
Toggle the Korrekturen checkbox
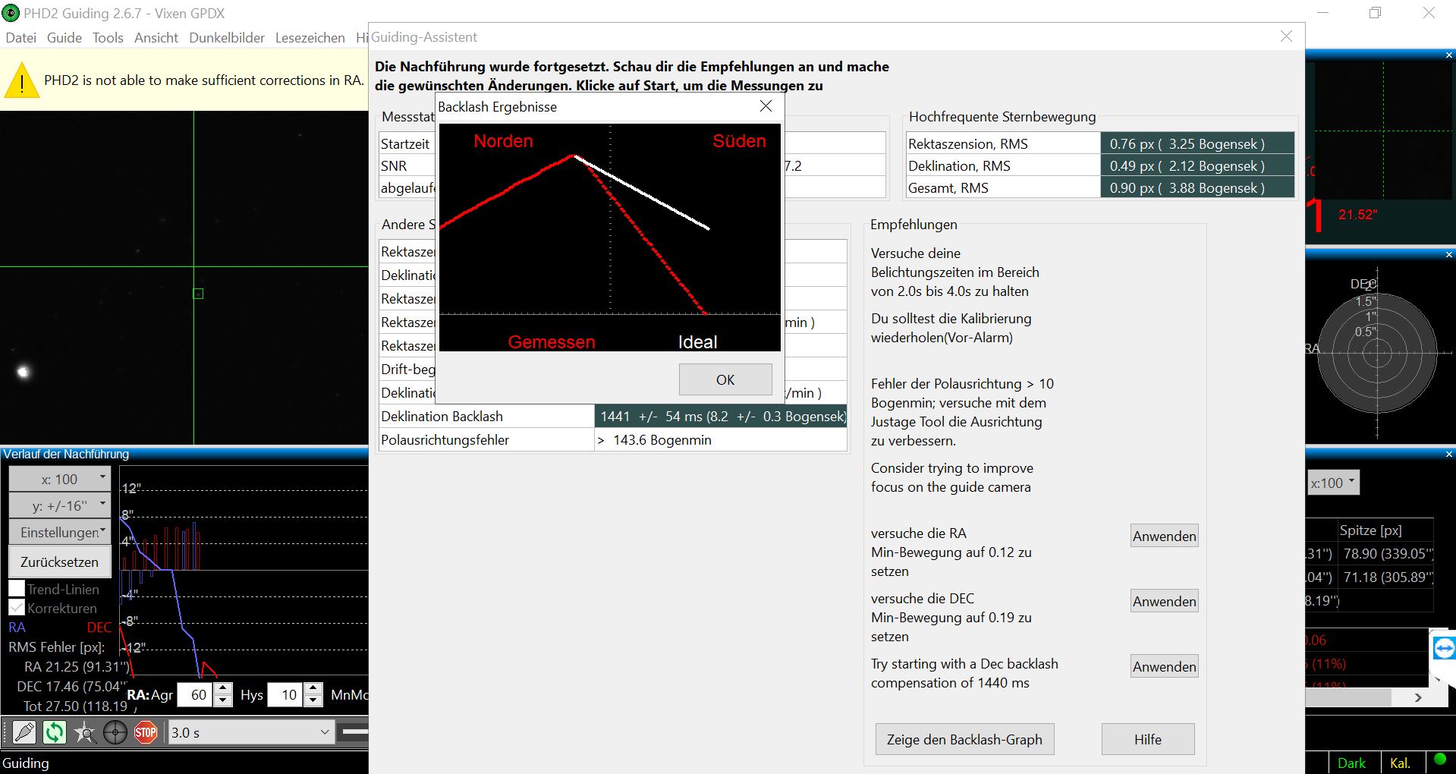[17, 607]
